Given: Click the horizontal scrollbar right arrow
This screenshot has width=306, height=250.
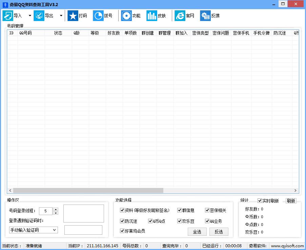Looking at the screenshot, I should pyautogui.click(x=295, y=191).
